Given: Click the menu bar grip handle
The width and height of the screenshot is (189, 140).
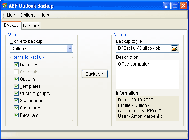Looking at the screenshot, I should 4,15.
